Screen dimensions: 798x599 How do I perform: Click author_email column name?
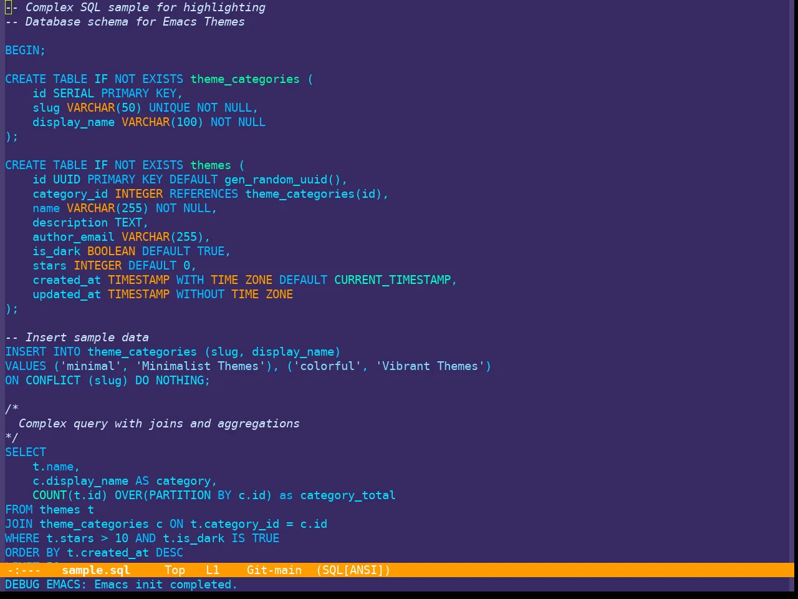74,237
